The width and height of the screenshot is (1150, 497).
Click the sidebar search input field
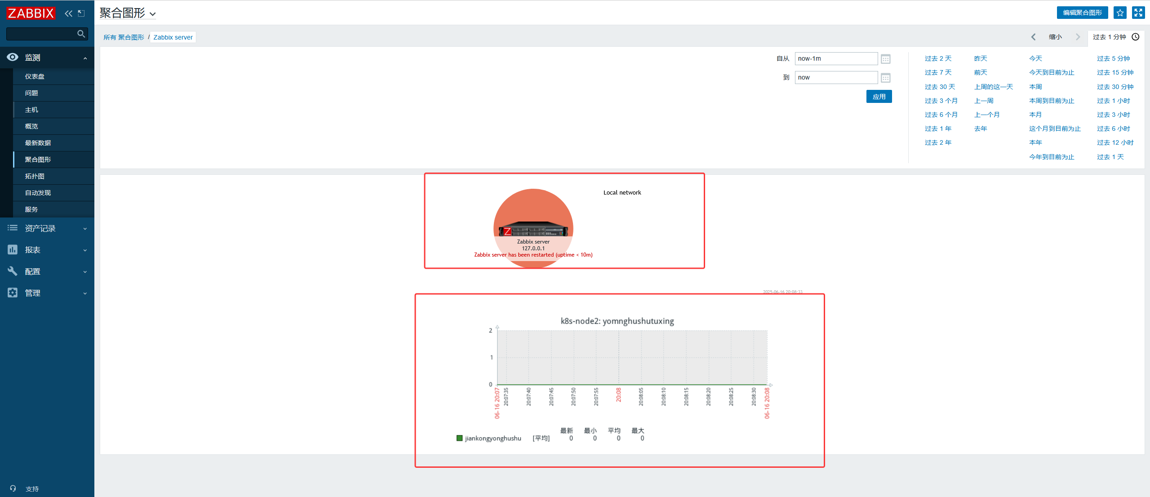click(x=42, y=34)
